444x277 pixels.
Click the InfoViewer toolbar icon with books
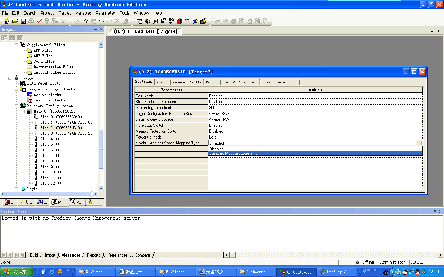click(x=203, y=21)
